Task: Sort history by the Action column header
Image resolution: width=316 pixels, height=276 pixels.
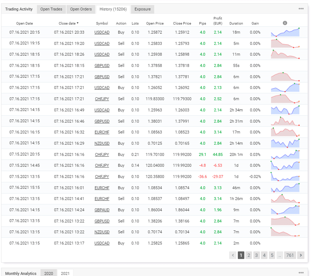Action: click(121, 24)
